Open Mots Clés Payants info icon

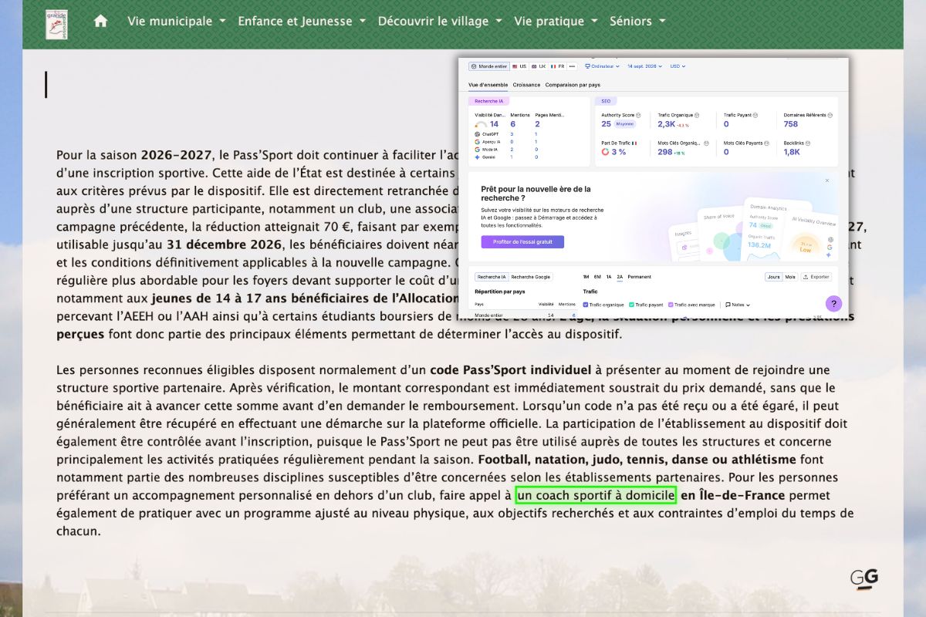(767, 143)
